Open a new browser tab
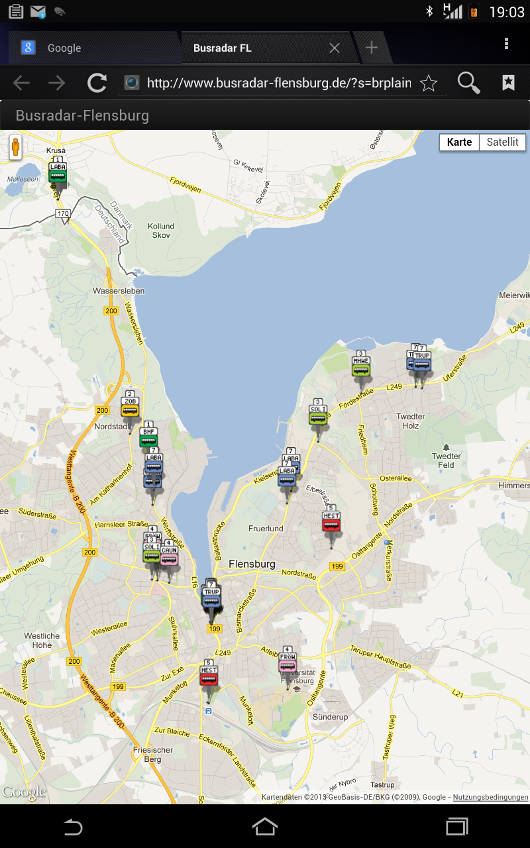The image size is (530, 848). coord(372,48)
